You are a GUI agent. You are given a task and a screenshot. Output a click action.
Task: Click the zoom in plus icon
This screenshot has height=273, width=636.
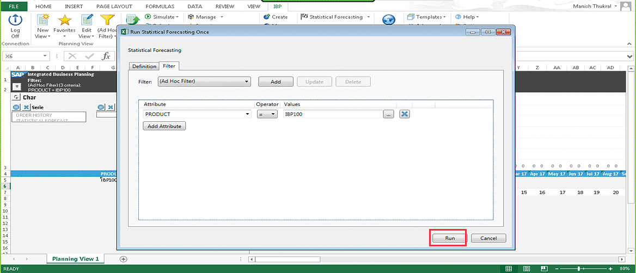point(610,269)
